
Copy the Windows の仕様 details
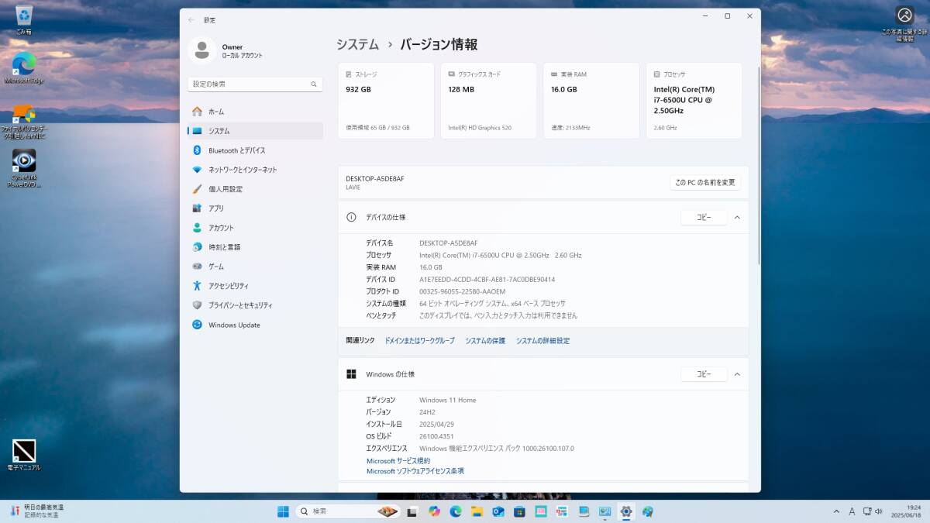[704, 374]
